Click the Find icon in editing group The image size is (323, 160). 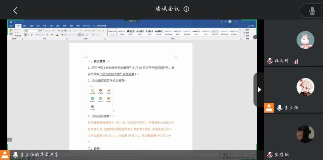(247, 30)
